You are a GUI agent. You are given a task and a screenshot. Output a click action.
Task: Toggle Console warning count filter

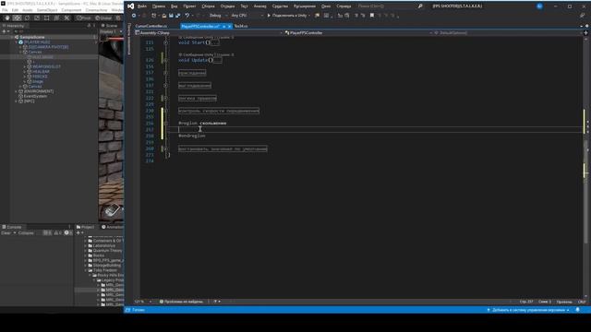57,233
